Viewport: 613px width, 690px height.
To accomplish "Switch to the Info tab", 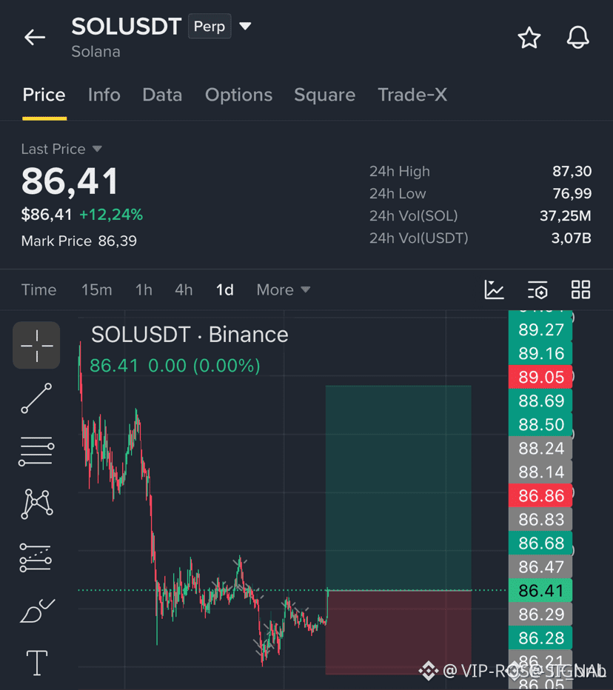I will (104, 95).
